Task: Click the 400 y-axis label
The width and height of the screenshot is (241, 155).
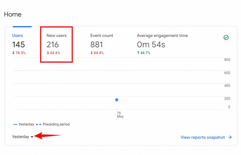Action: [x=227, y=86]
